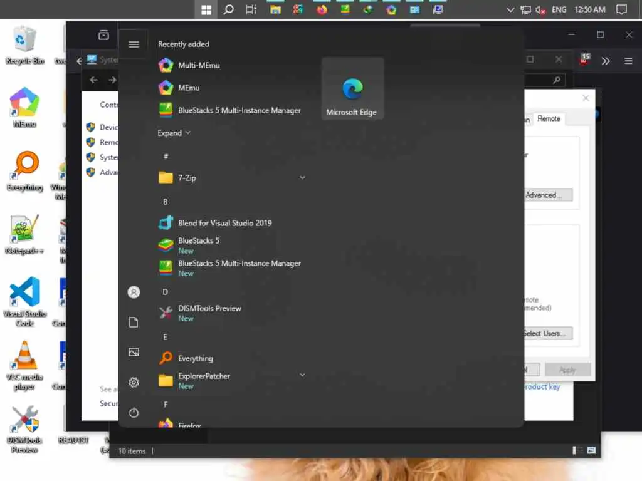Click the extension icon with 15 badge
The height and width of the screenshot is (481, 642).
(x=584, y=59)
